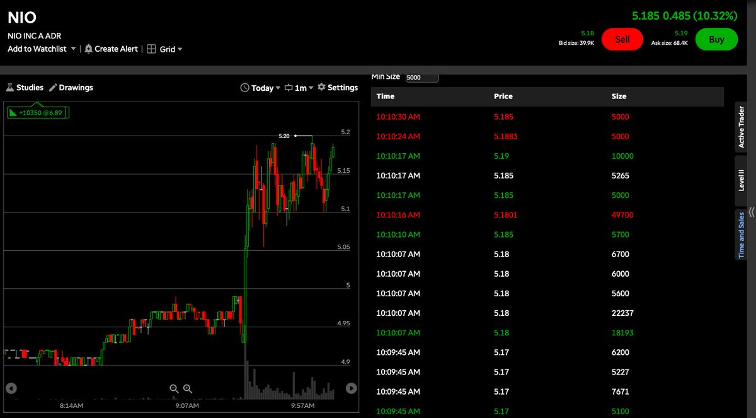The image size is (756, 418).
Task: Click the Size column header
Action: pos(619,96)
